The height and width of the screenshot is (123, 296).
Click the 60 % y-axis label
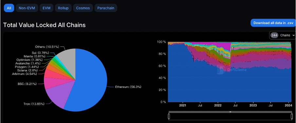click(162, 66)
